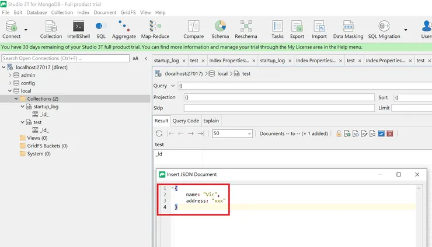This screenshot has width=432, height=247.
Task: Collapse the startup_log collection node
Action: tap(23, 107)
